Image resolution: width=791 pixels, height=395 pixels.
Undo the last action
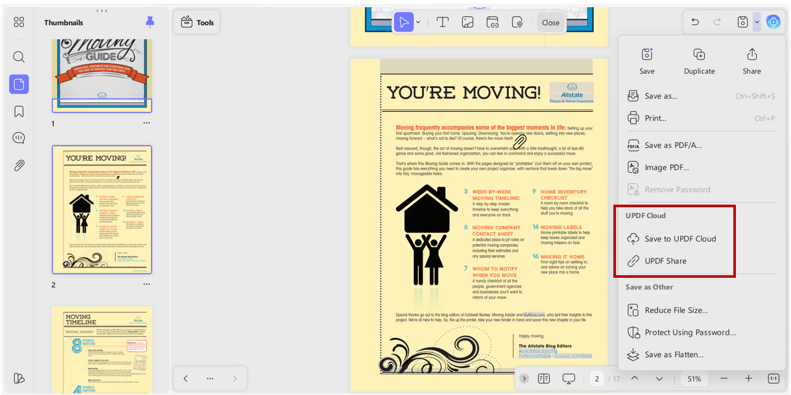695,22
